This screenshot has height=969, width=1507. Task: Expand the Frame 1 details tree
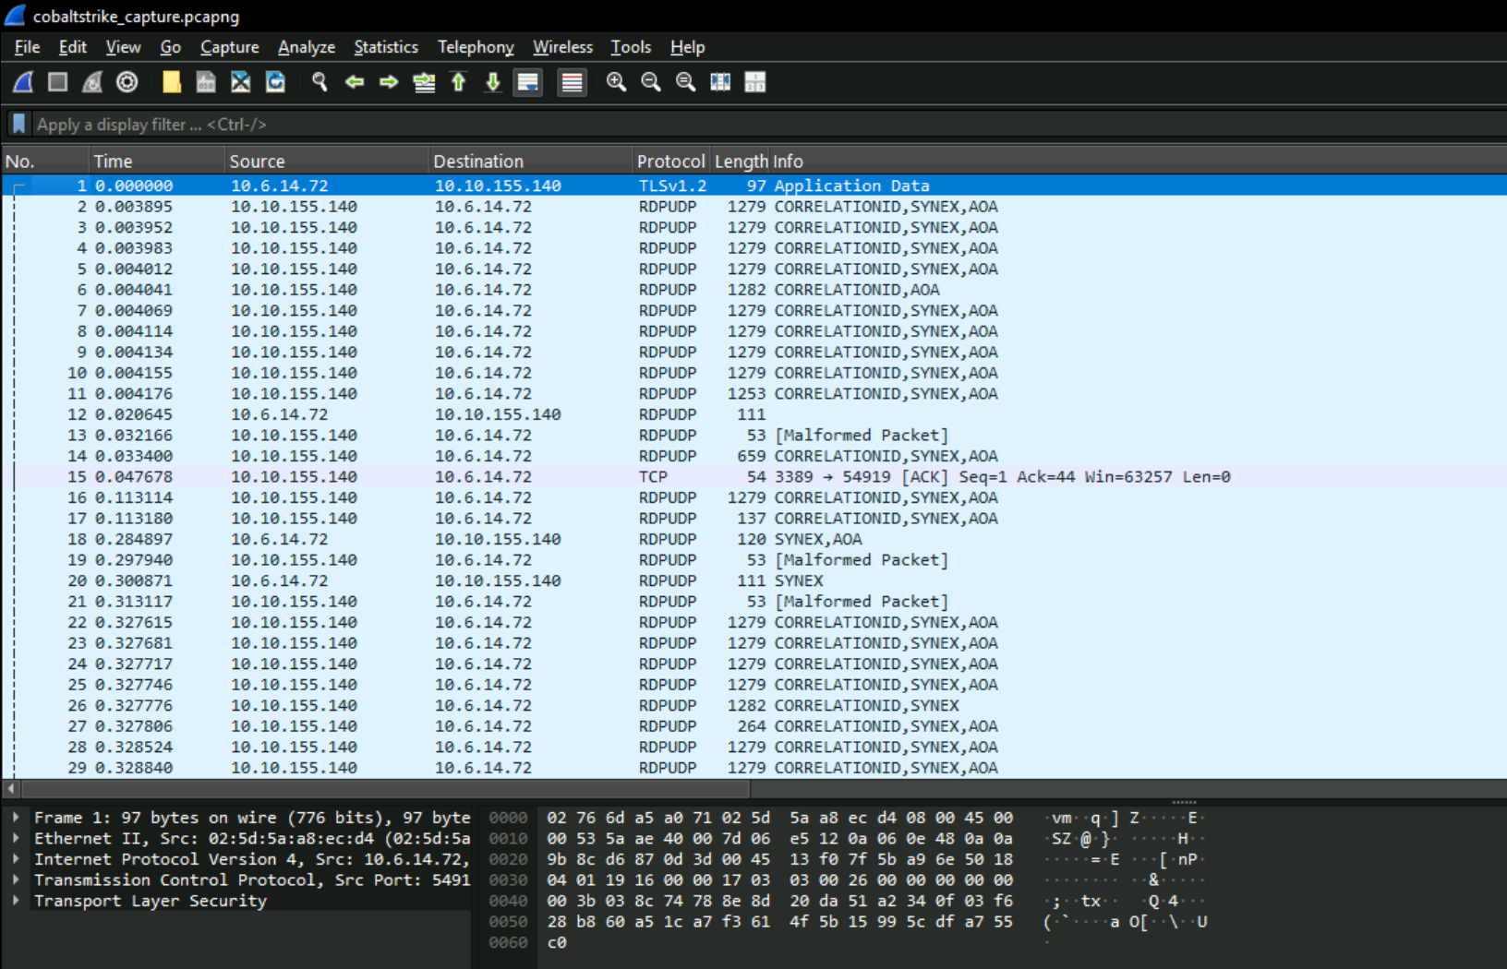pyautogui.click(x=16, y=818)
